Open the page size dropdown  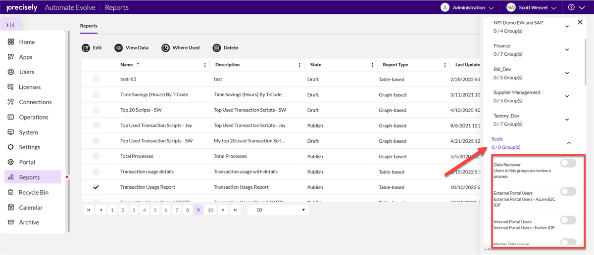278,210
